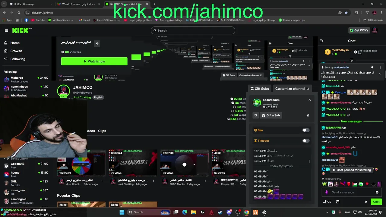Viewport: 386px width, 217px height.
Task: Reload the page
Action: pyautogui.click(x=19, y=13)
